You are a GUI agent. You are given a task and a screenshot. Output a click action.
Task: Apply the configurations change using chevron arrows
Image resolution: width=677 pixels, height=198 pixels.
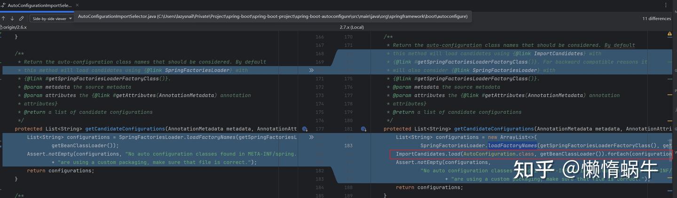click(x=311, y=137)
